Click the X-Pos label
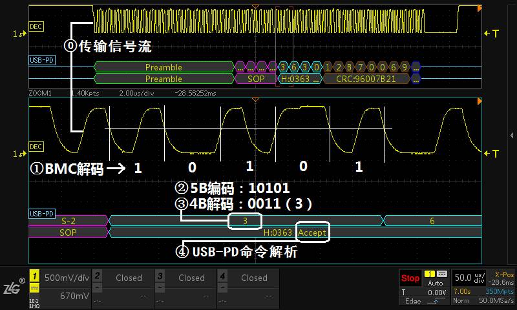The height and width of the screenshot is (310, 517). tap(504, 274)
